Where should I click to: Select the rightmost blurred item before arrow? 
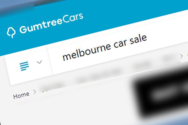click(169, 58)
